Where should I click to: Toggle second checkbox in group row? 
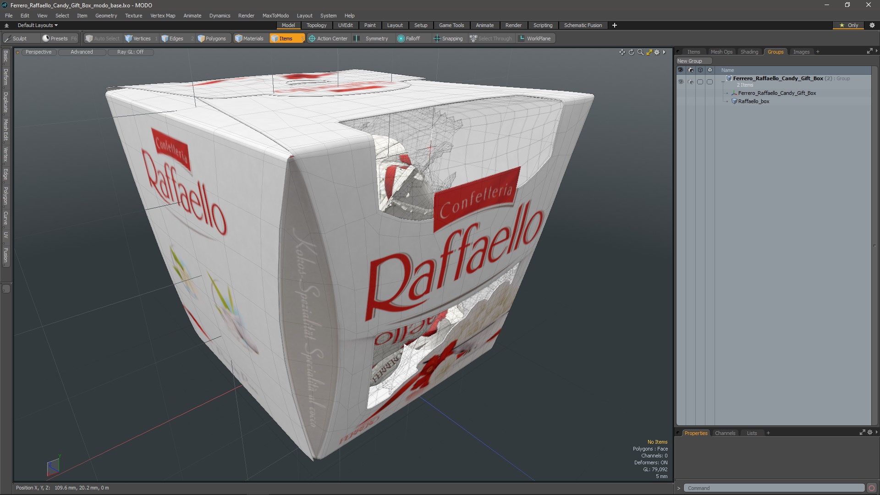click(x=709, y=82)
